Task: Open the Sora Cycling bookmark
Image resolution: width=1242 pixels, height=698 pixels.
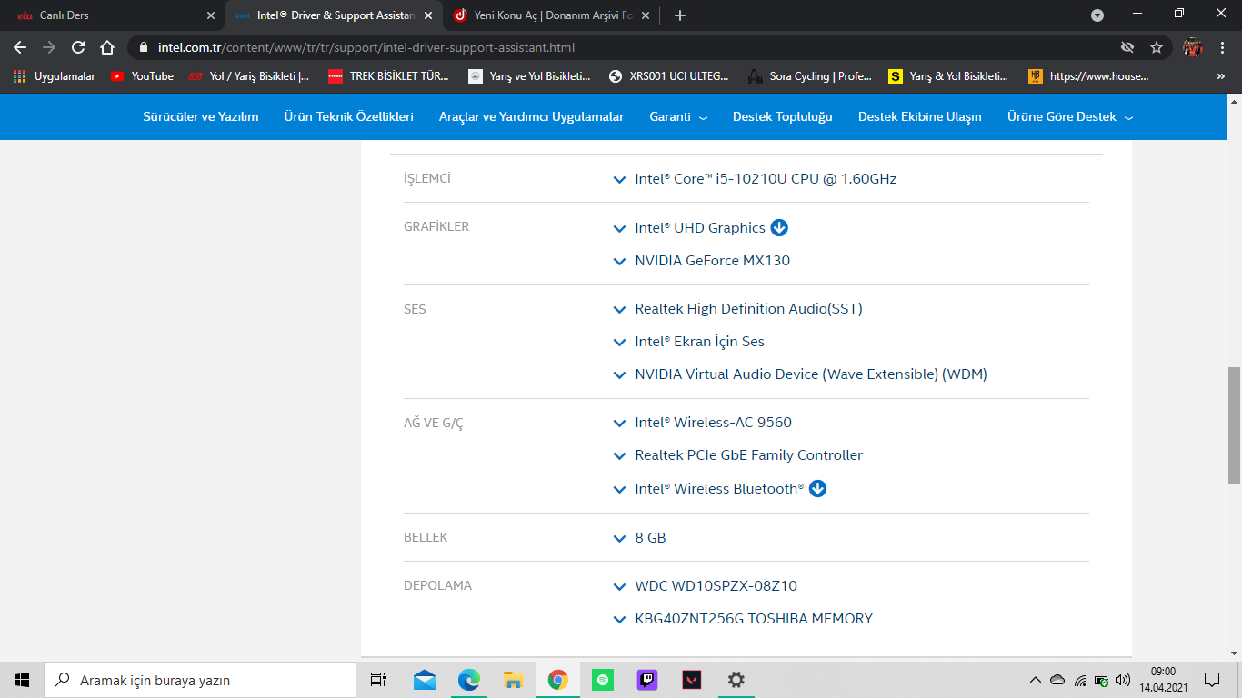Action: point(810,76)
